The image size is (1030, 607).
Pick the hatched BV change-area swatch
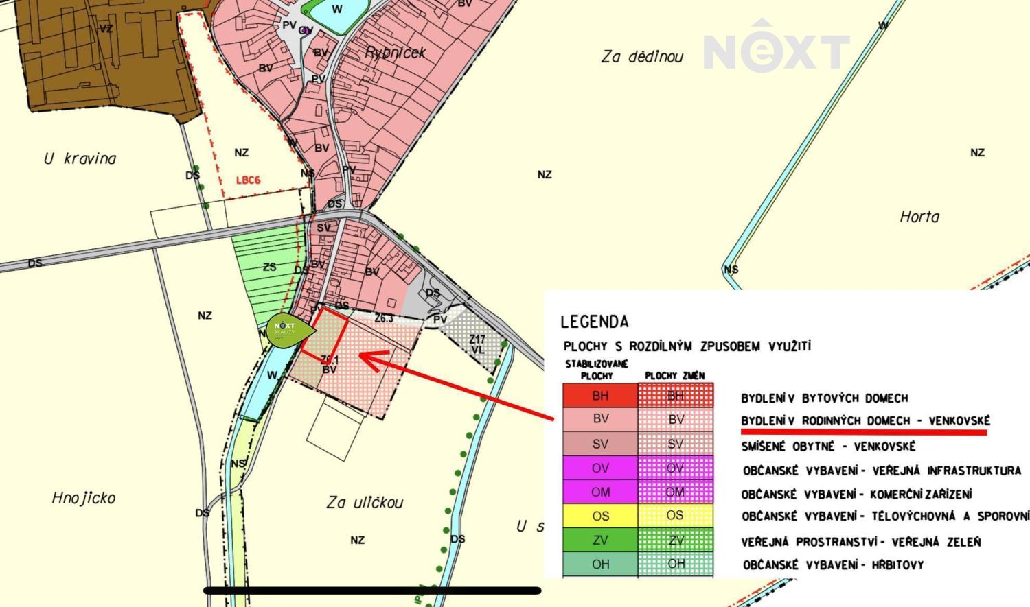pos(676,419)
